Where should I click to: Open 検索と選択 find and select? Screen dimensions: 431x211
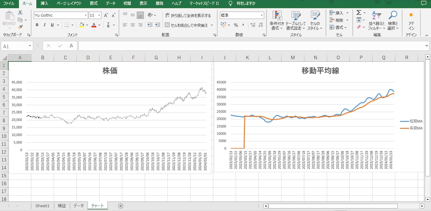click(392, 20)
